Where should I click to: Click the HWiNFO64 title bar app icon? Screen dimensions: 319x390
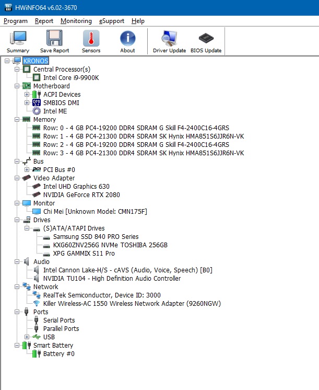(x=8, y=7)
